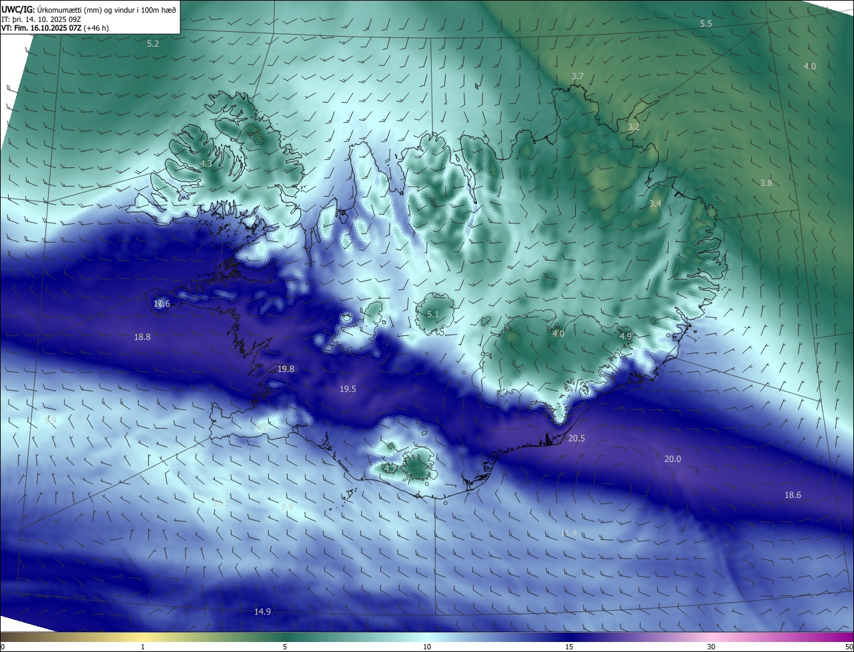Screen dimensions: 854x652
Task: Click the 4.3 value in the Westfjords
Action: pyautogui.click(x=206, y=163)
